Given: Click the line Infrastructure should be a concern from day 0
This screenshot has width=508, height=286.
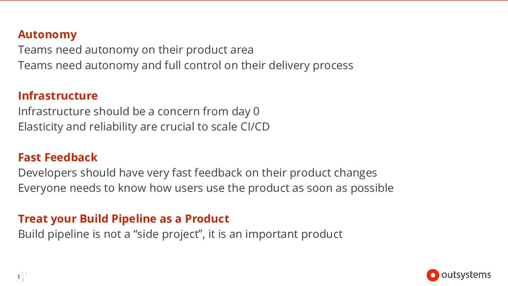Looking at the screenshot, I should pyautogui.click(x=139, y=112).
